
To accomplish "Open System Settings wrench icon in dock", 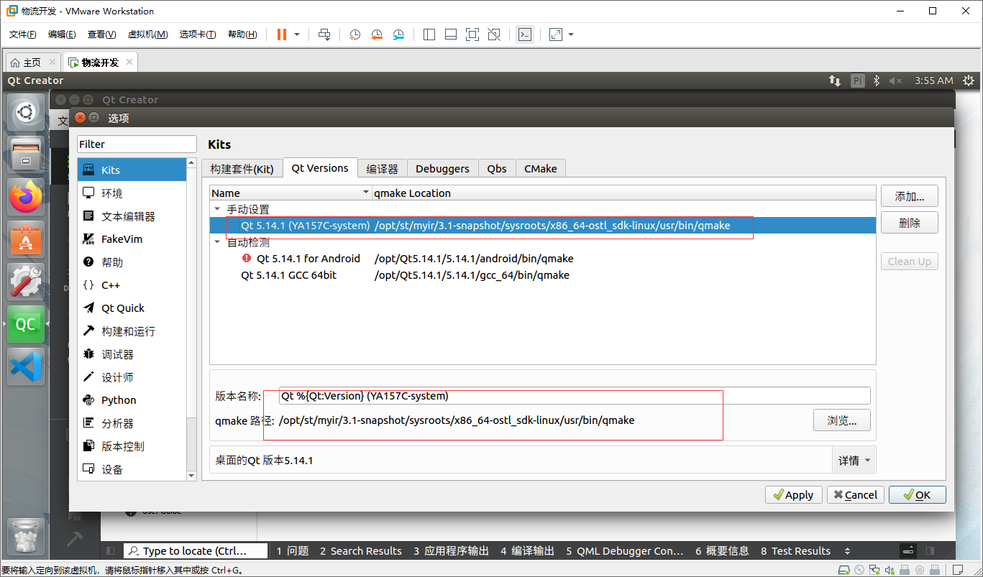I will coord(26,282).
